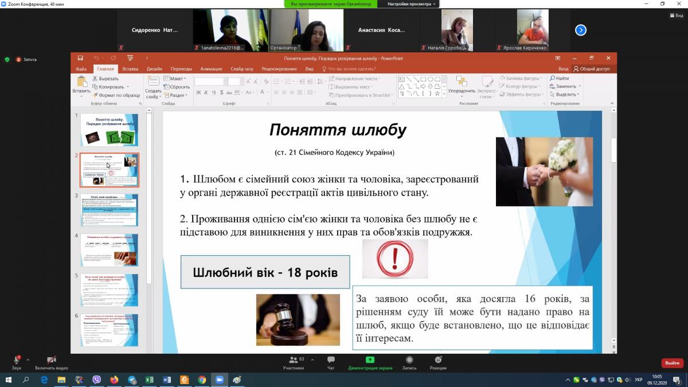
Task: Open the Настройки просмотра view options dropdown
Action: pyautogui.click(x=412, y=4)
